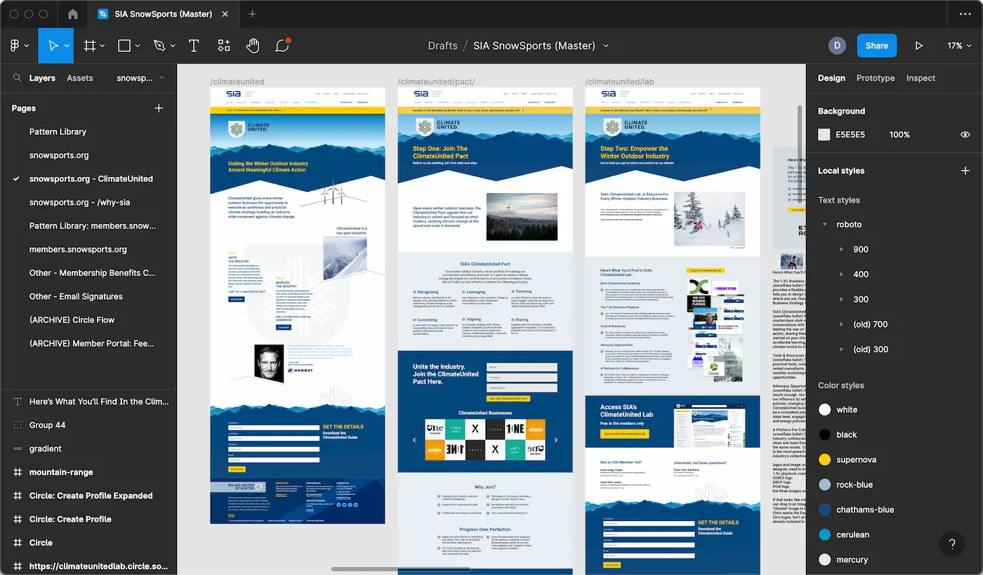The height and width of the screenshot is (575, 983).
Task: Select the mountain-range layer
Action: tap(61, 472)
